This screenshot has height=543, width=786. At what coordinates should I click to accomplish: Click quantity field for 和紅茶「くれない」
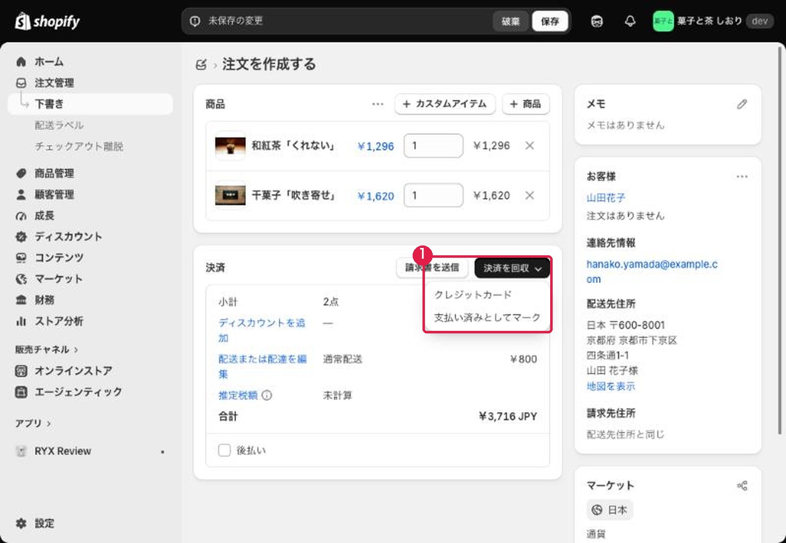pyautogui.click(x=433, y=146)
